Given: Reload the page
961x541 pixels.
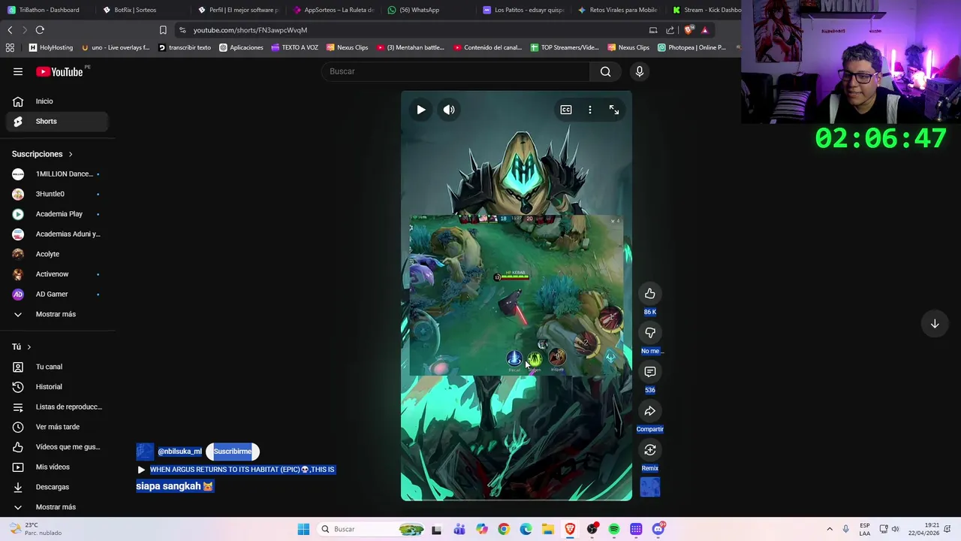Looking at the screenshot, I should click(40, 30).
